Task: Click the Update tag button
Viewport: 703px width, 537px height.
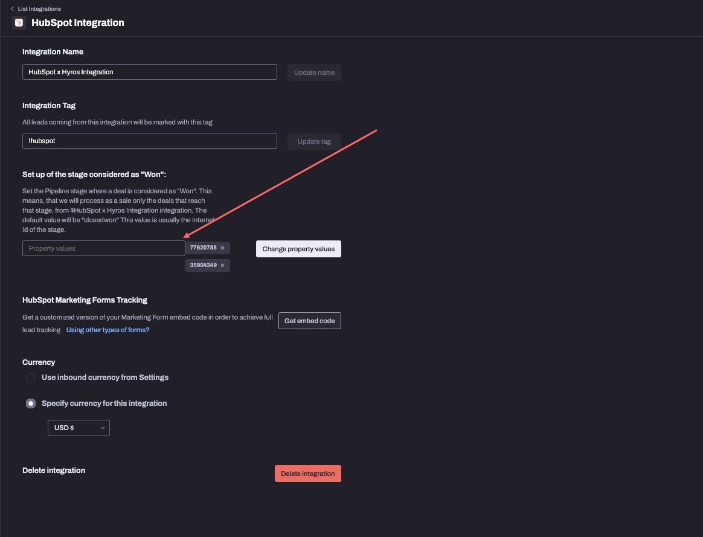Action: tap(314, 141)
